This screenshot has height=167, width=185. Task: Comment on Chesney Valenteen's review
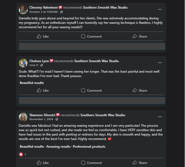click(x=91, y=36)
